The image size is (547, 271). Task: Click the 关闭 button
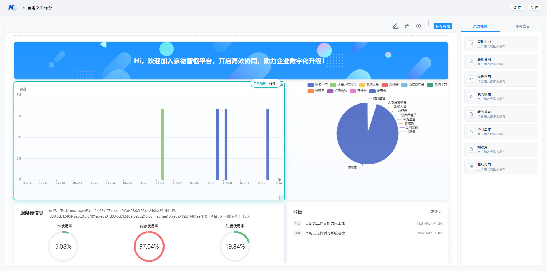coord(534,8)
